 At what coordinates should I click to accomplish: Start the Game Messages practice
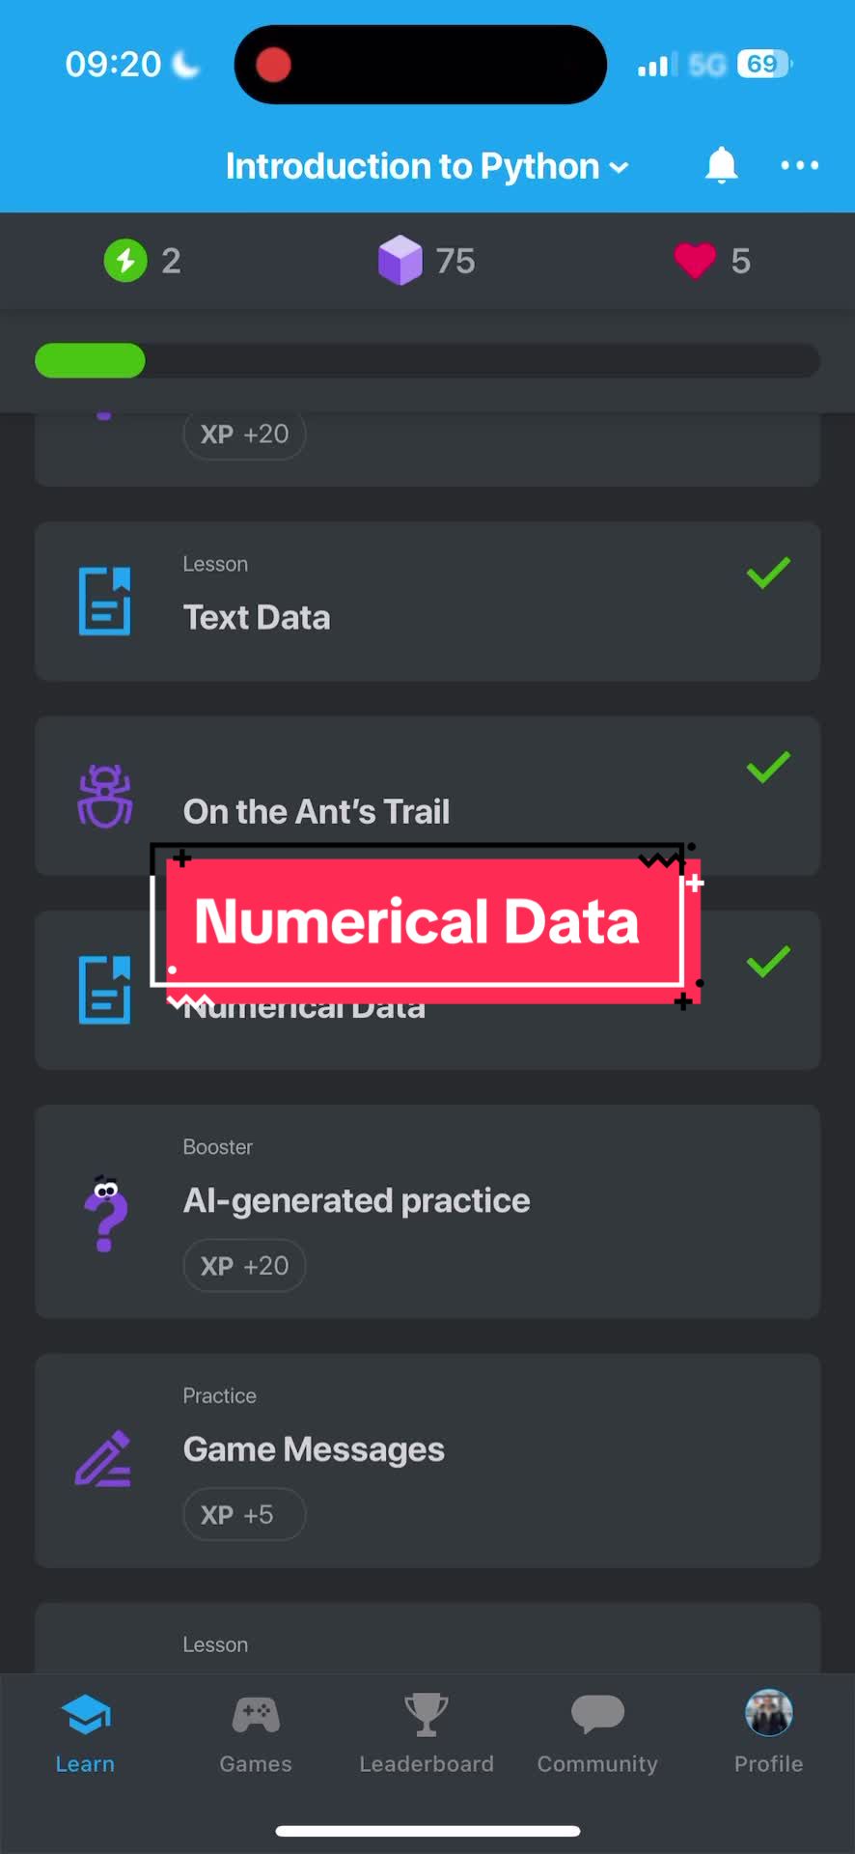click(x=427, y=1460)
